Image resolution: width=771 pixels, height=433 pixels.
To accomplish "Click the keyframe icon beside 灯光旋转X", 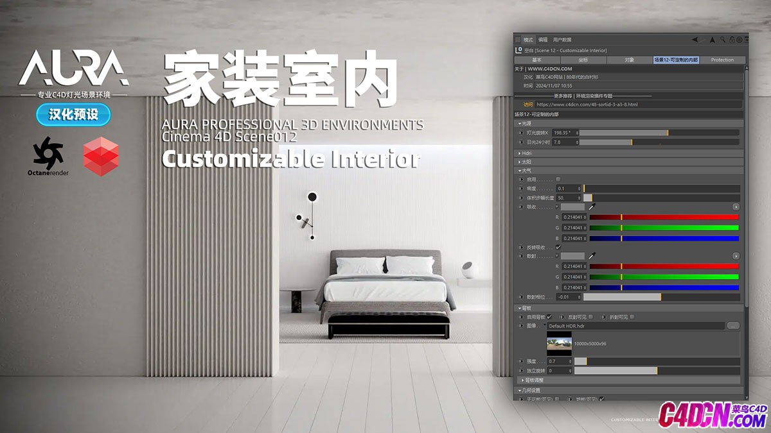I will tap(520, 133).
